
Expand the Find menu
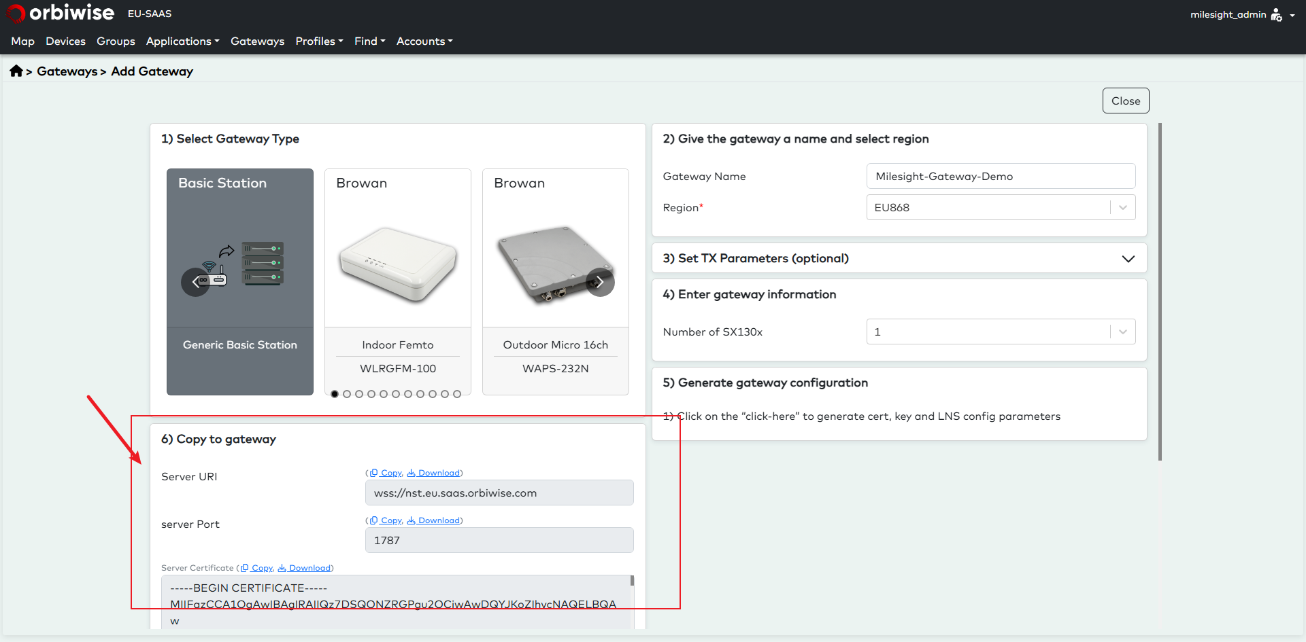[x=369, y=41]
